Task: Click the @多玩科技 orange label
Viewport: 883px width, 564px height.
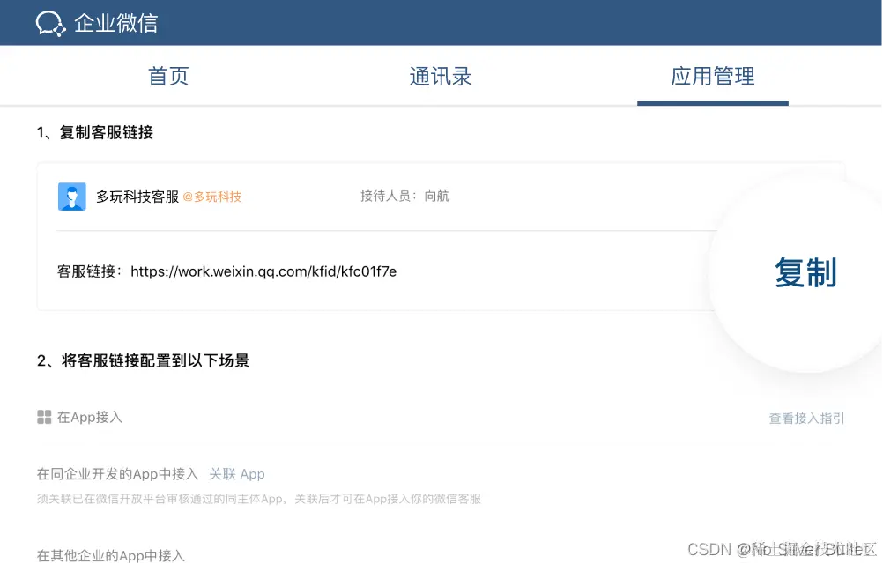Action: [212, 197]
